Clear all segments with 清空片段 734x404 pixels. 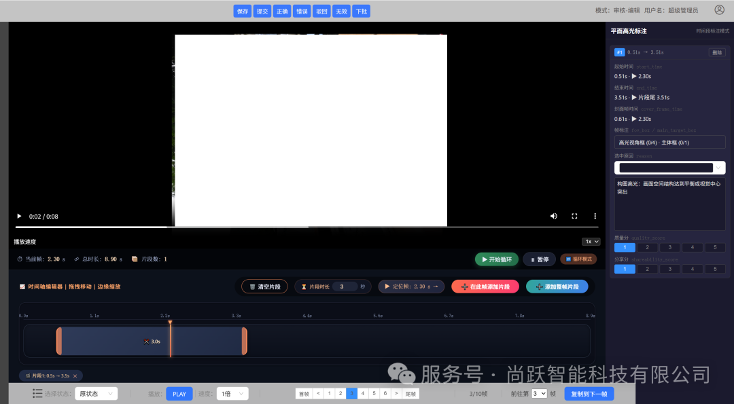pyautogui.click(x=264, y=287)
